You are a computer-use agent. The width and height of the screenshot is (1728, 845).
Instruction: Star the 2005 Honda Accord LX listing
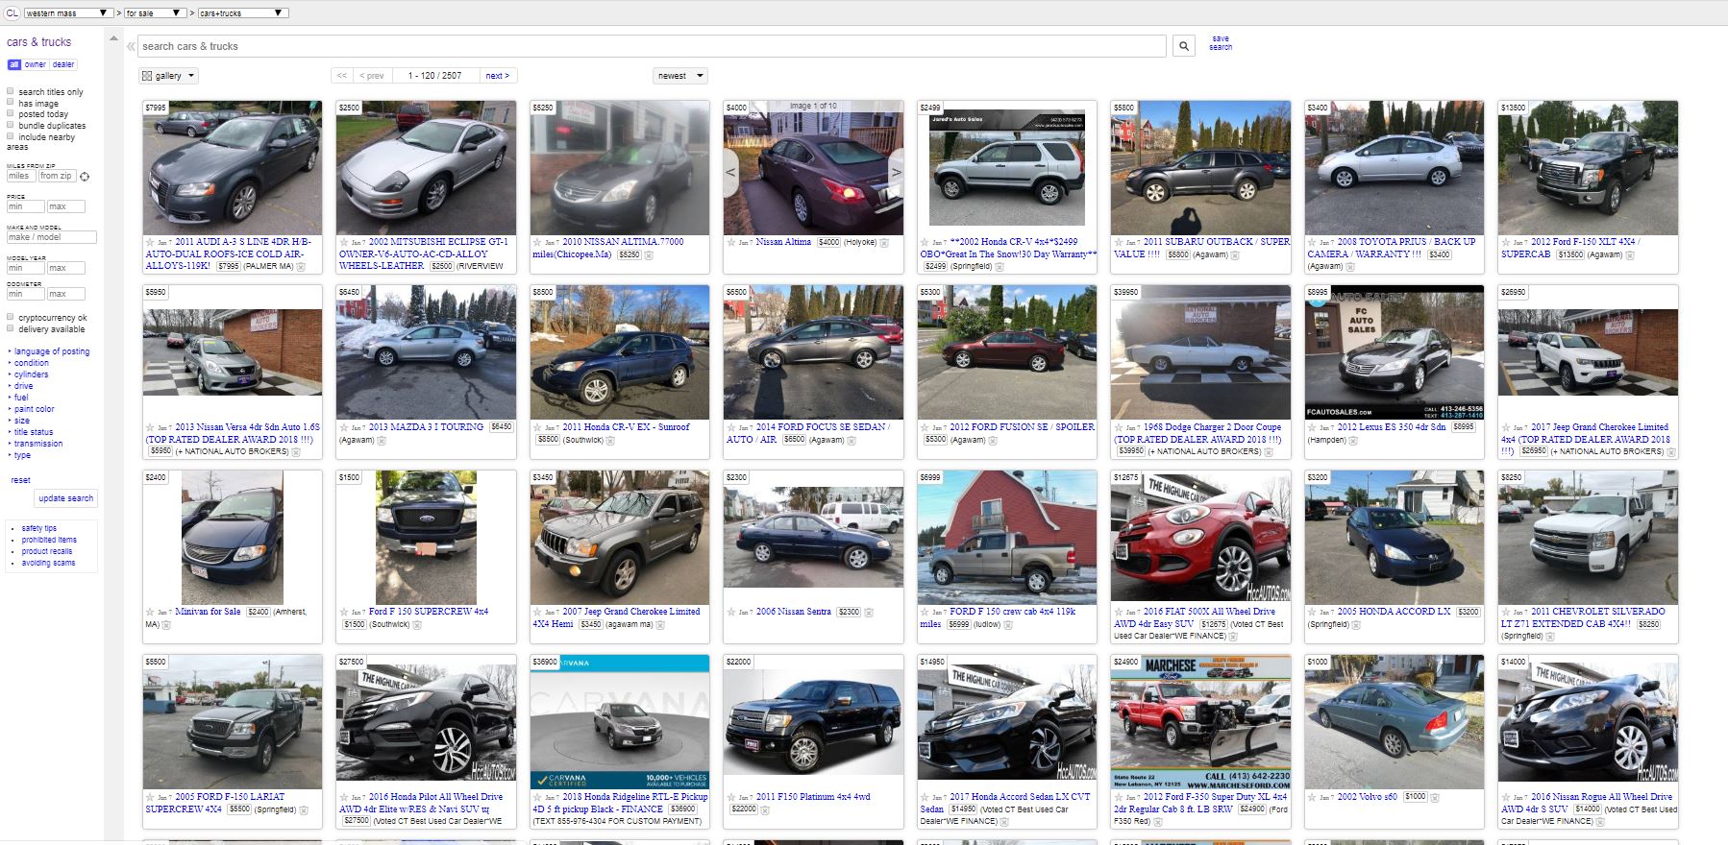pos(1312,612)
